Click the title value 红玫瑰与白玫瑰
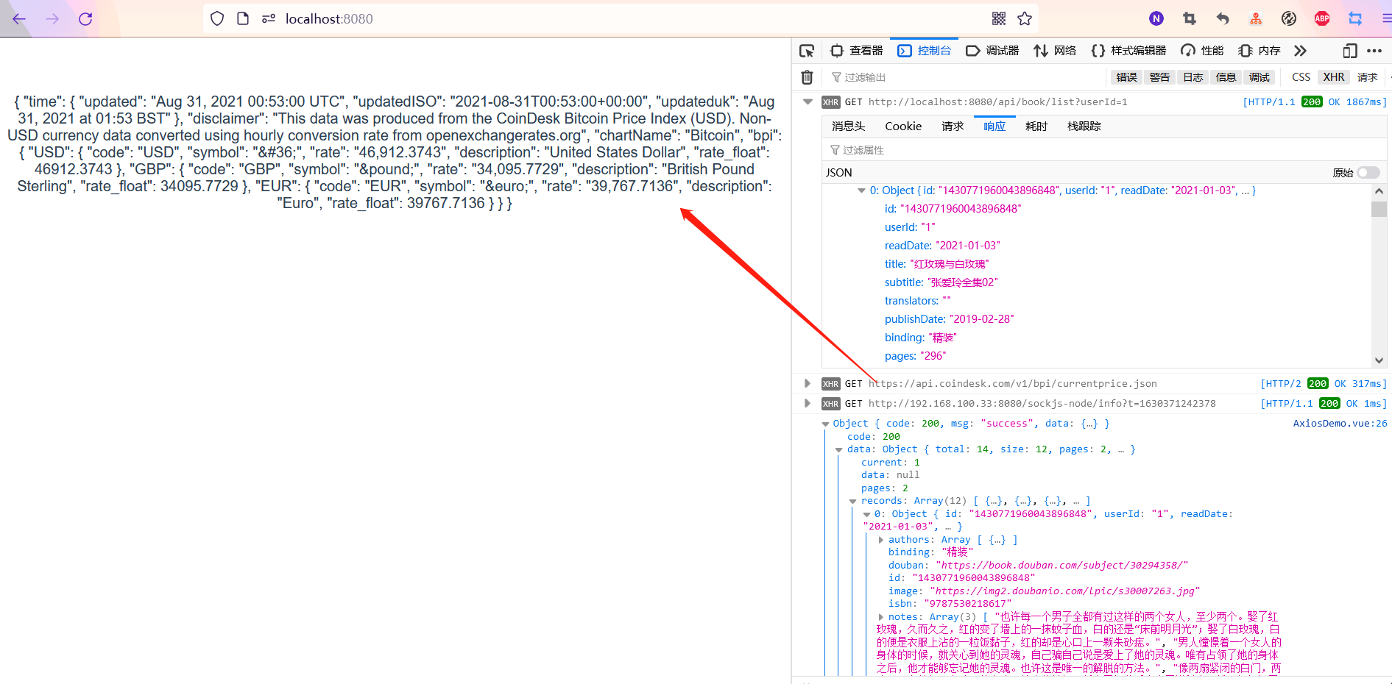The width and height of the screenshot is (1392, 684). coord(950,264)
